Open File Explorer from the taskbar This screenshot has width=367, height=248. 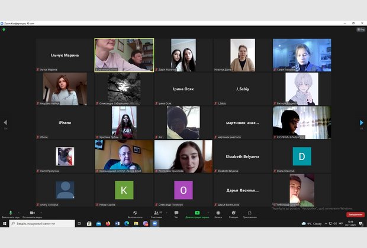click(136, 223)
